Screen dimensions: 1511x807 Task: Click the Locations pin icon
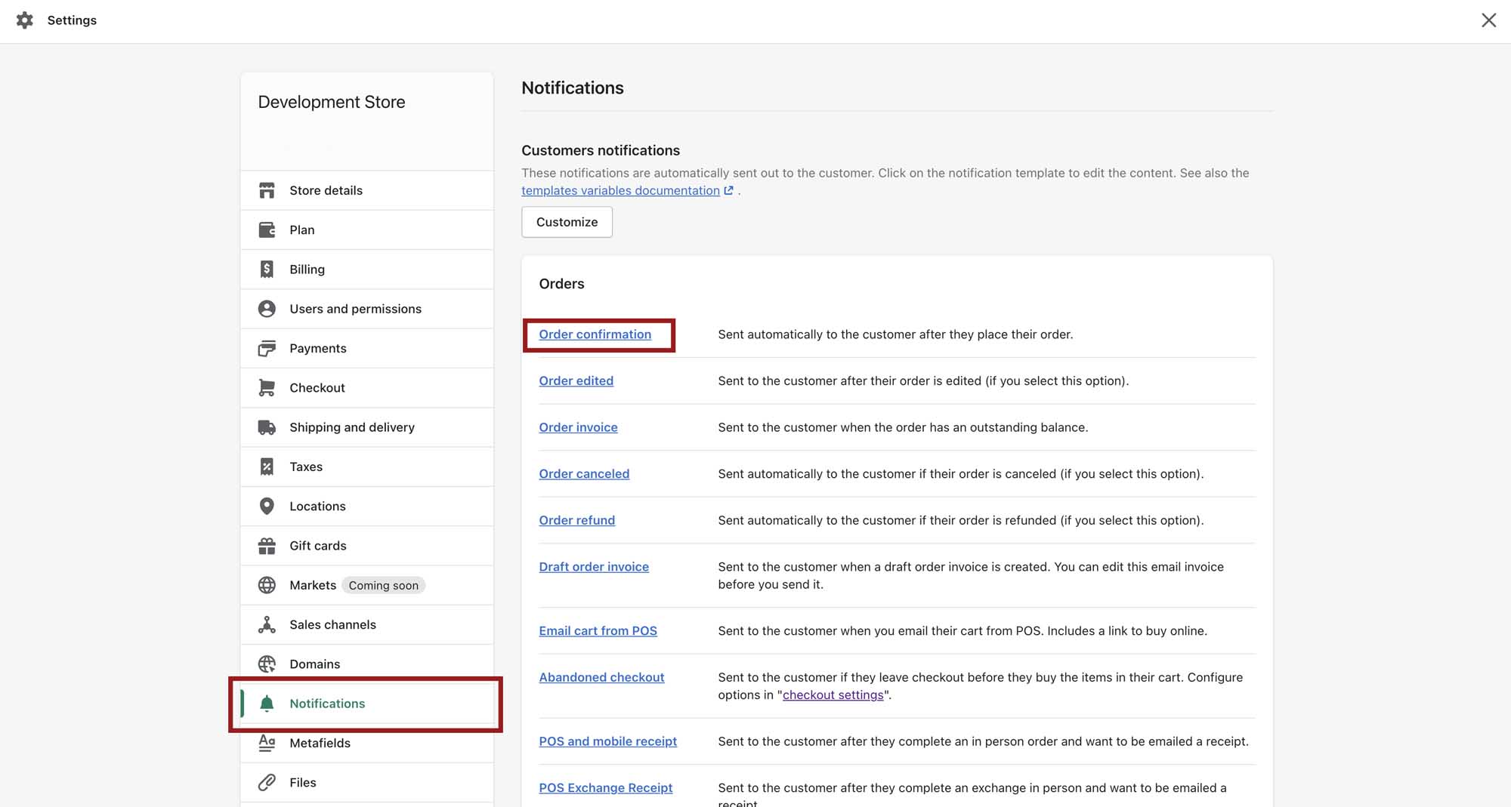(267, 506)
